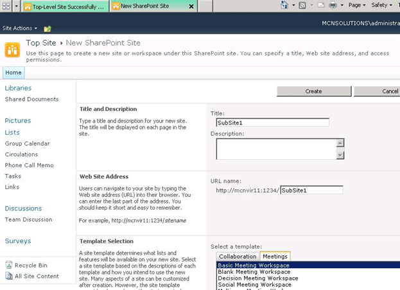This screenshot has height=290, width=400.
Task: Click the Recycle Bin icon
Action: tap(9, 265)
